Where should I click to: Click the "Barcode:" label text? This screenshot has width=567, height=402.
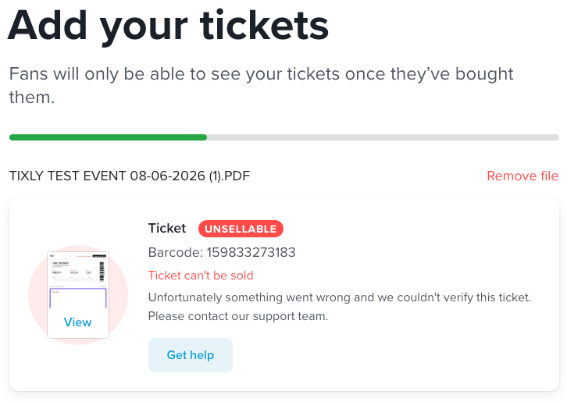point(176,252)
